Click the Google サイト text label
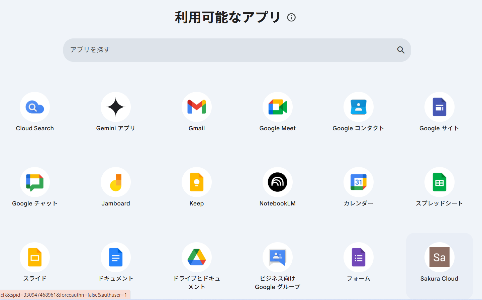482x300 pixels. [439, 128]
